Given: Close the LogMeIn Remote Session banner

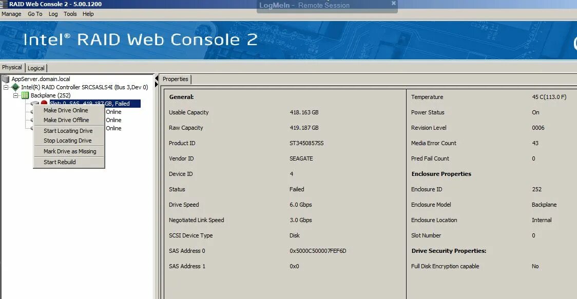Looking at the screenshot, I should click(393, 3).
